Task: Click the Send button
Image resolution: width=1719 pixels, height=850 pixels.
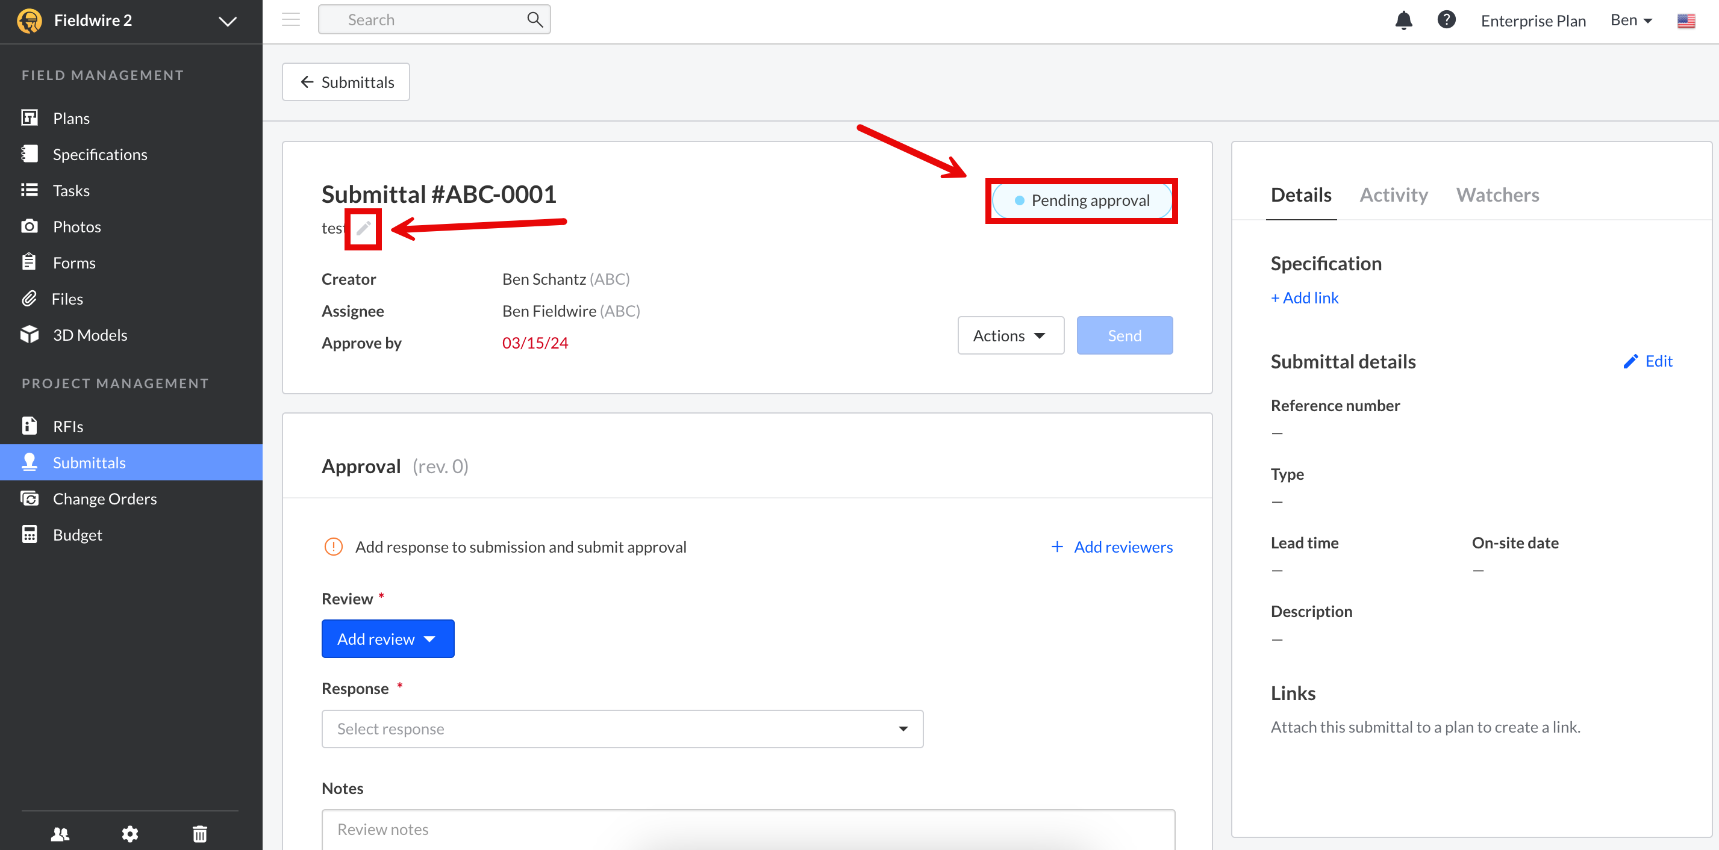Action: [1125, 335]
